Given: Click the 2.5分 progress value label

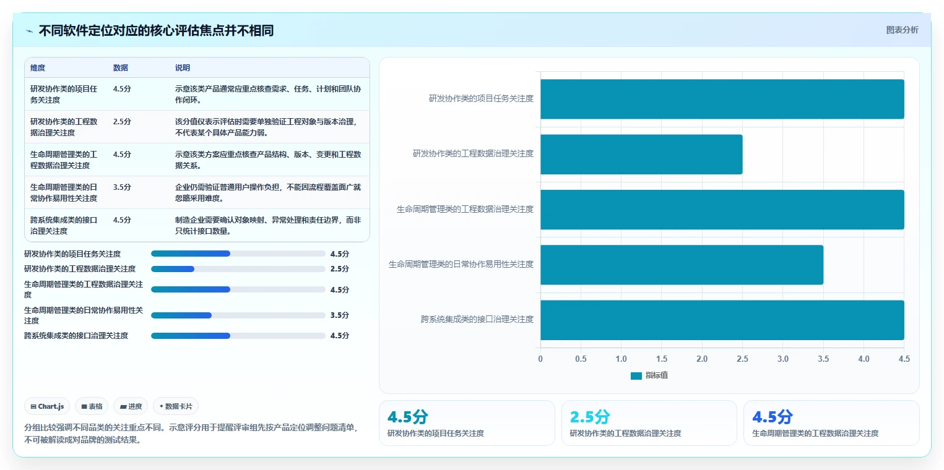Looking at the screenshot, I should [340, 269].
